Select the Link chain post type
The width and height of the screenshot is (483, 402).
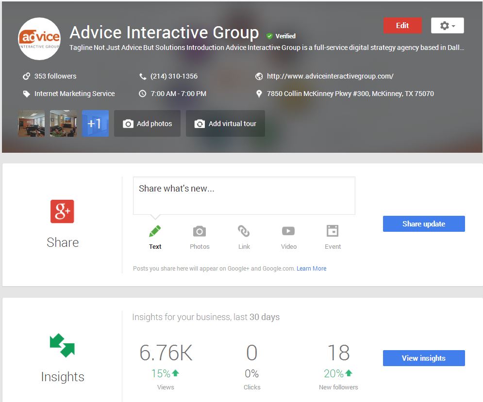[x=244, y=237]
